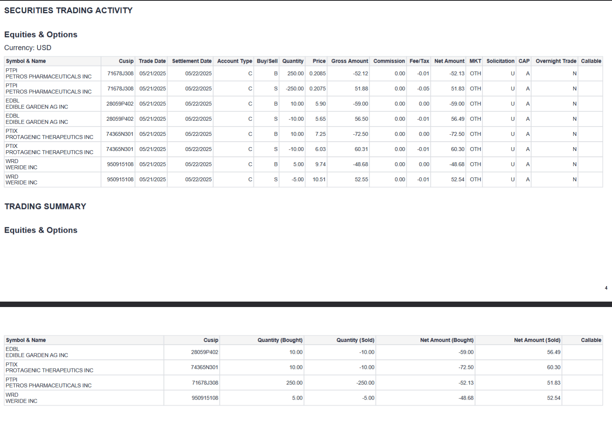The image size is (612, 434).
Task: Click the EDBL sell price 5.65
Action: pos(321,119)
